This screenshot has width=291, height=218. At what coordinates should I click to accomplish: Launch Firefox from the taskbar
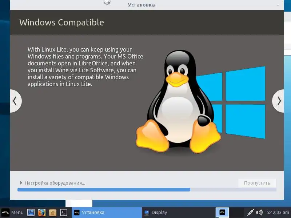tap(42, 213)
